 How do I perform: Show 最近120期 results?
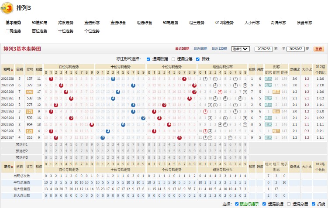tap(219, 49)
